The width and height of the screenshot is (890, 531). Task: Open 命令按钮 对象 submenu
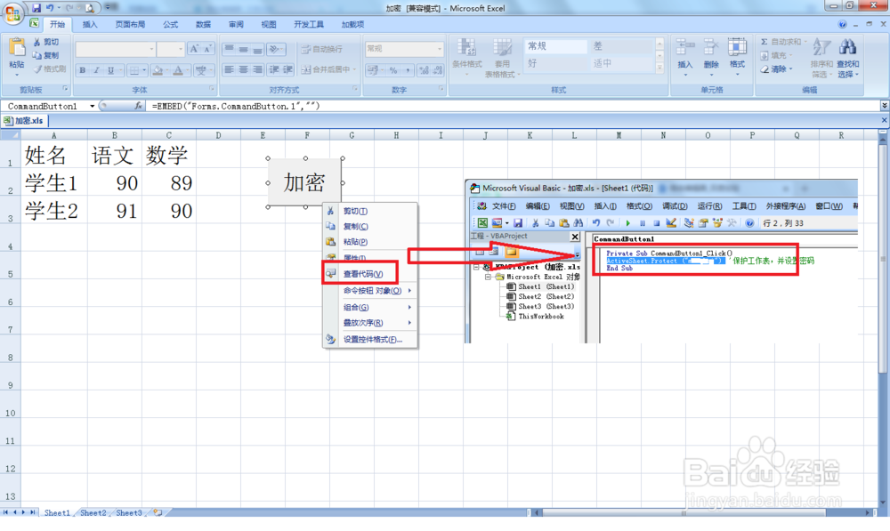(x=372, y=291)
